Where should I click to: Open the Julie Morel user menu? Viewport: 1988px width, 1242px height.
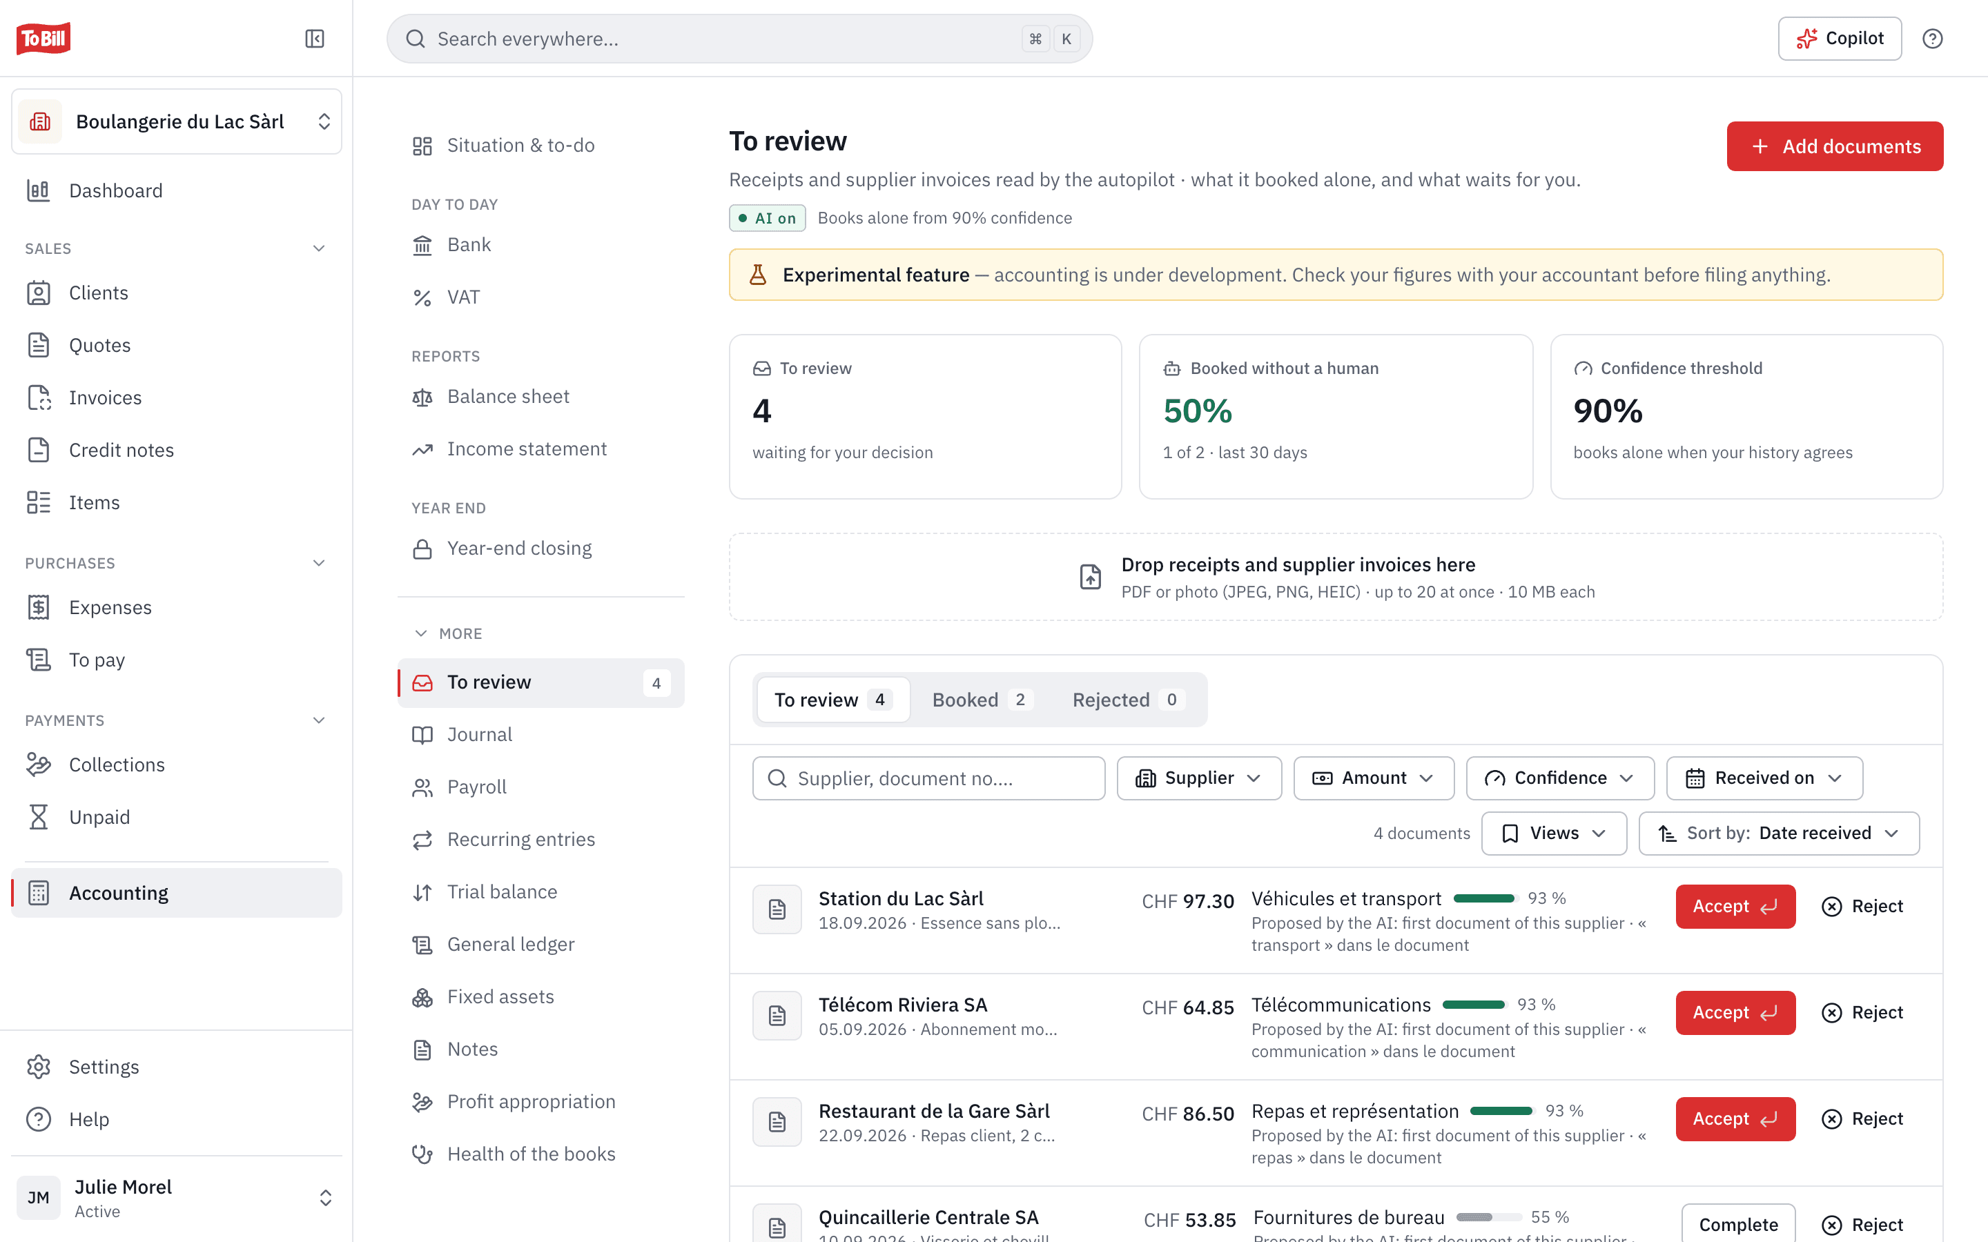(177, 1198)
